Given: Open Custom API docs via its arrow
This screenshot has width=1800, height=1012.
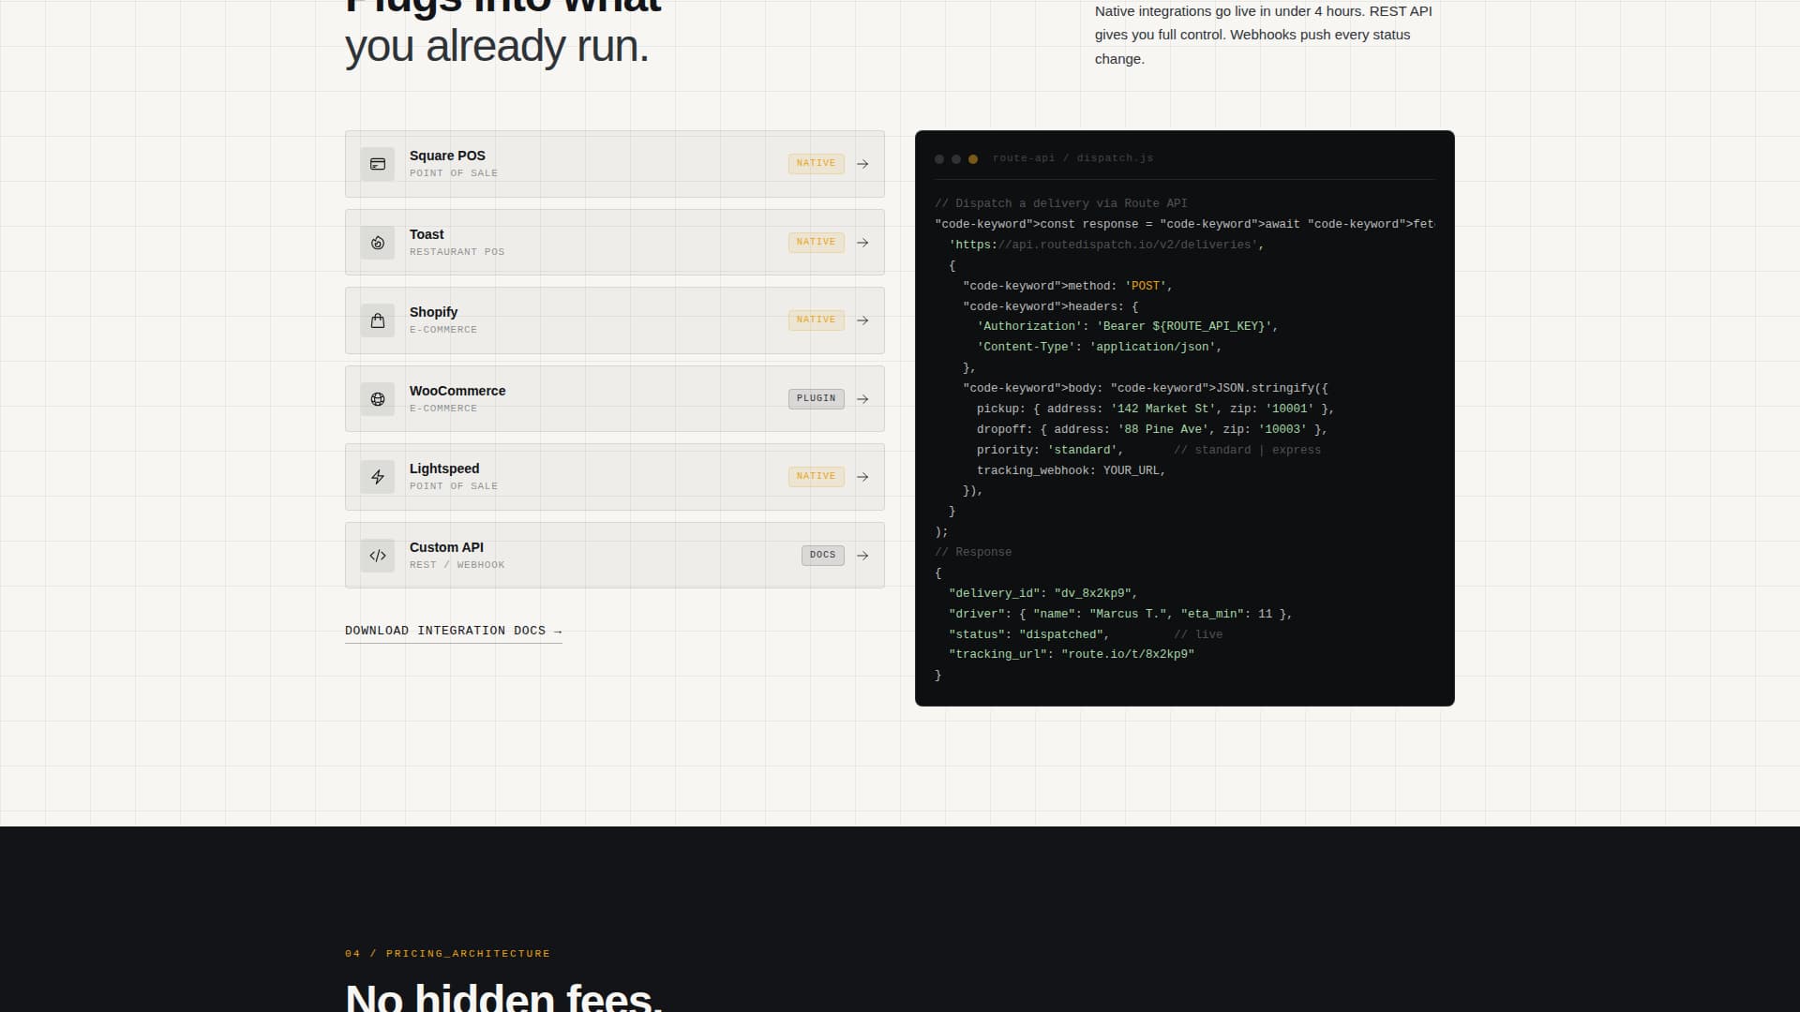Looking at the screenshot, I should [862, 556].
